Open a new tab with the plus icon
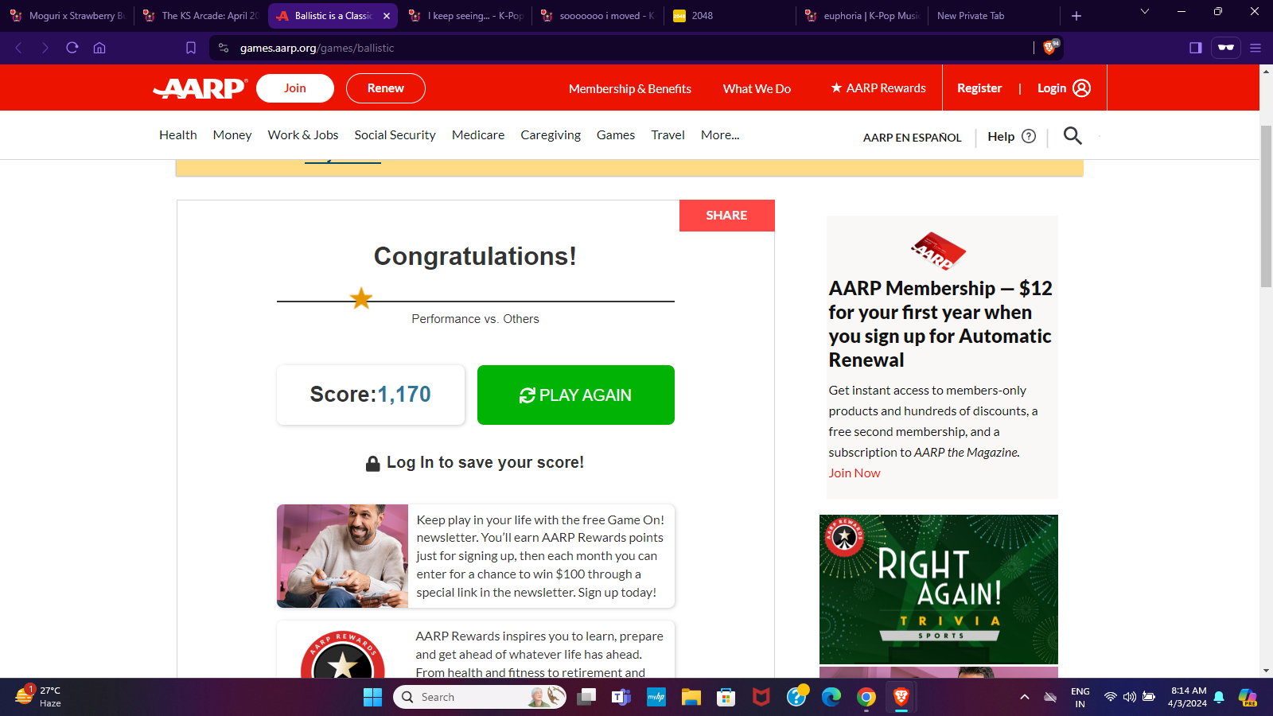 1076,16
